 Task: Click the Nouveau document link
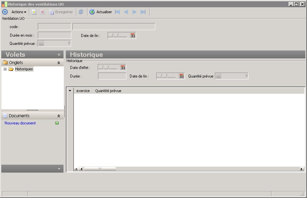20,123
